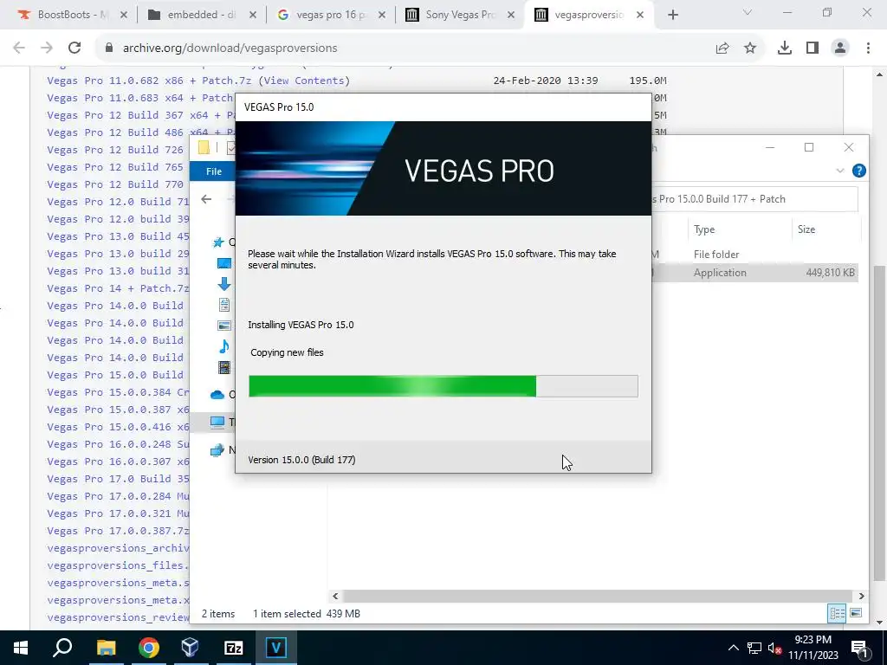
Task: Open the Chrome side panel
Action: (813, 48)
